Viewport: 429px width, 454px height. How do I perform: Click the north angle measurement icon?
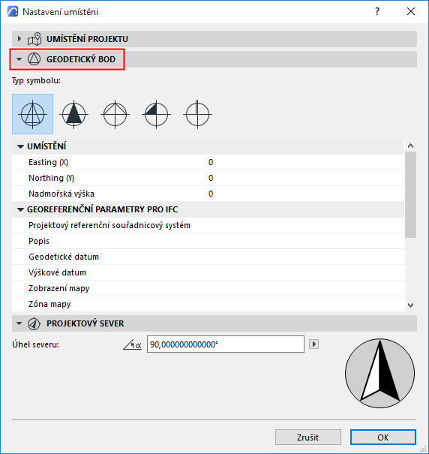tap(133, 344)
